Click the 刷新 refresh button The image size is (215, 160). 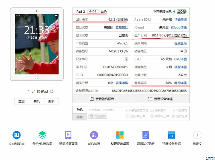click(51, 101)
